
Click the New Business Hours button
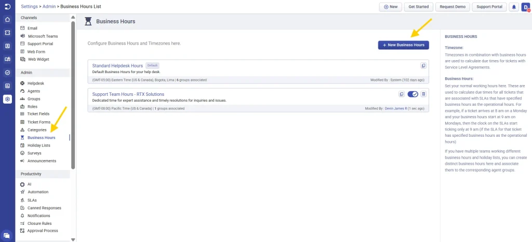coord(403,45)
